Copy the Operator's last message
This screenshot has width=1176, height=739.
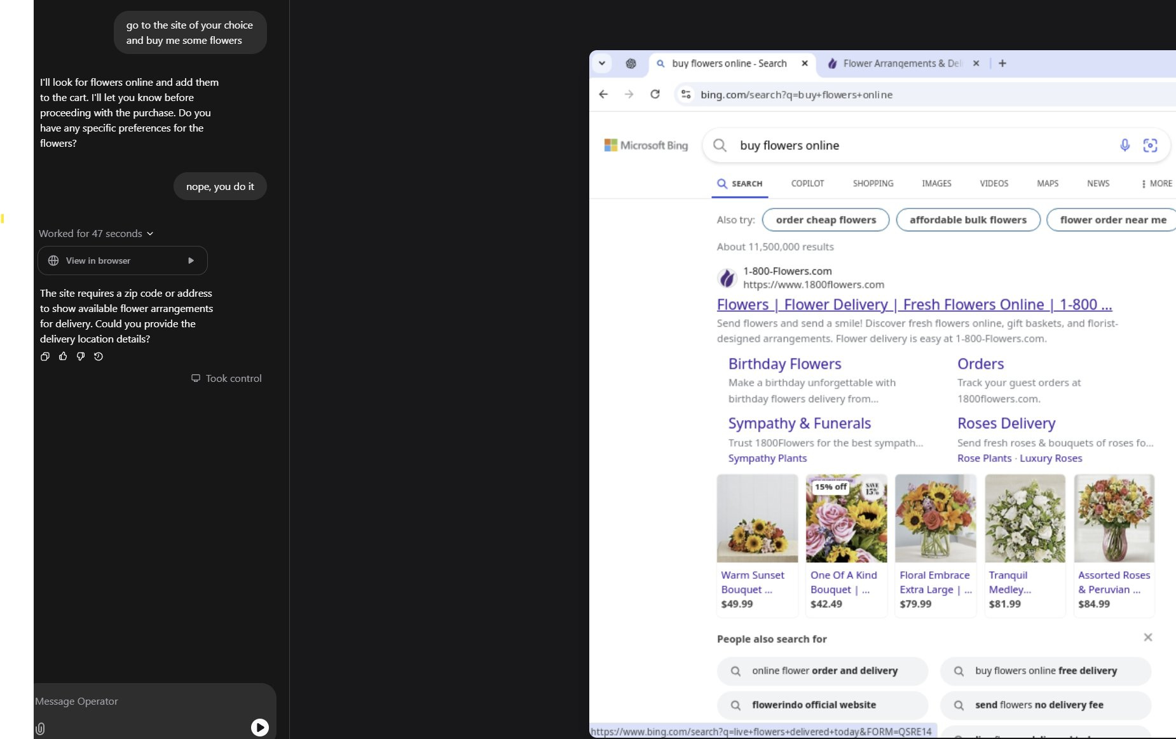pyautogui.click(x=44, y=356)
